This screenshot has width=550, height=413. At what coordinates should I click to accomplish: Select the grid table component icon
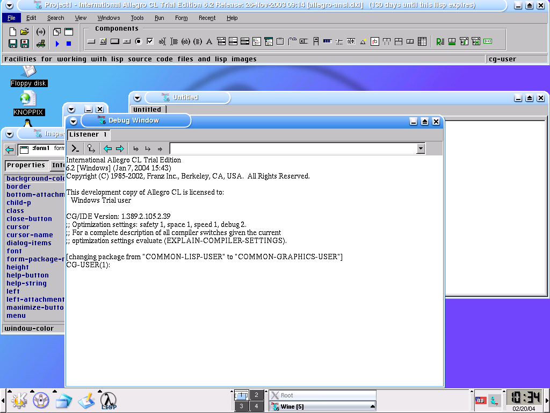[422, 41]
